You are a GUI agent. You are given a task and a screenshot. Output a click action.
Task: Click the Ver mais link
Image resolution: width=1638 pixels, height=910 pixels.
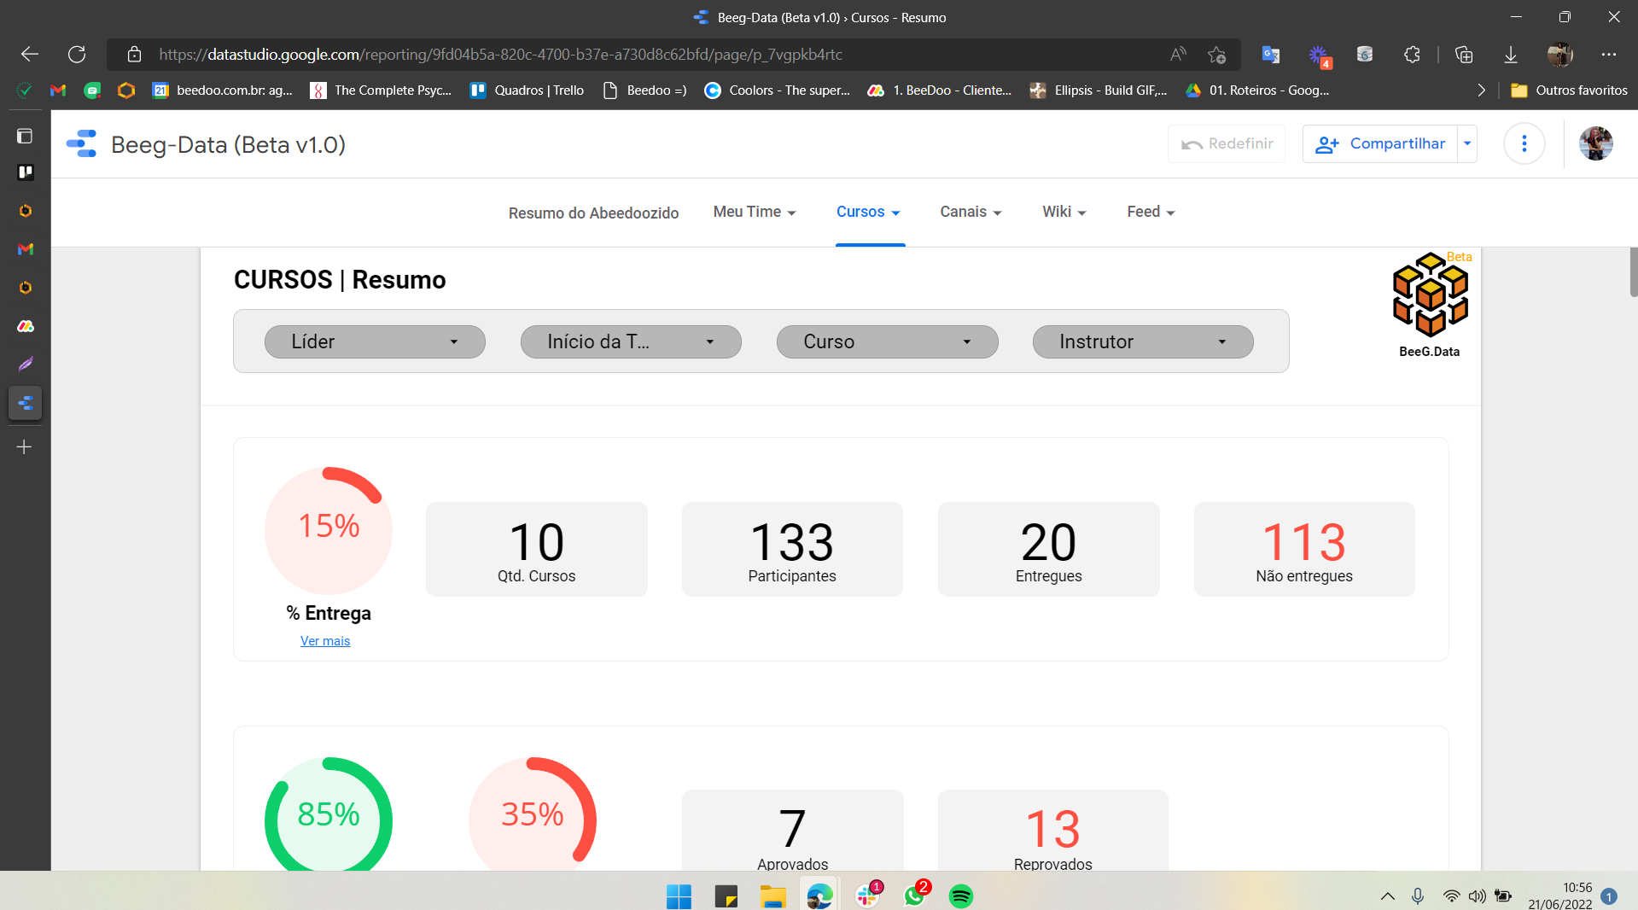(325, 641)
